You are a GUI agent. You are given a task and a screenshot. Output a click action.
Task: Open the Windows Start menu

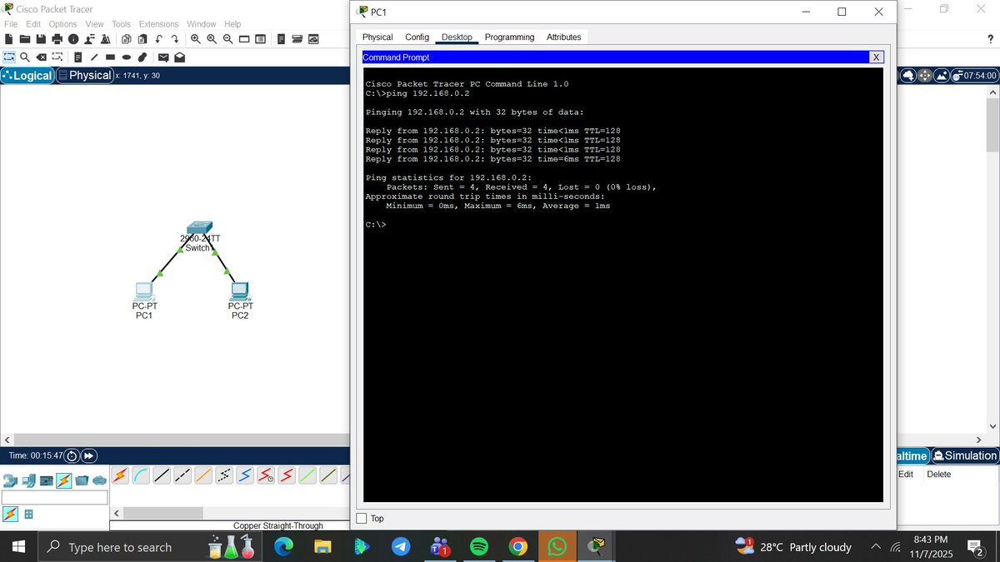20,547
